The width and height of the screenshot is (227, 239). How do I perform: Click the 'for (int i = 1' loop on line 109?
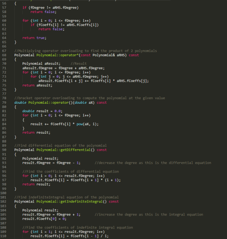pyautogui.click(x=64, y=232)
